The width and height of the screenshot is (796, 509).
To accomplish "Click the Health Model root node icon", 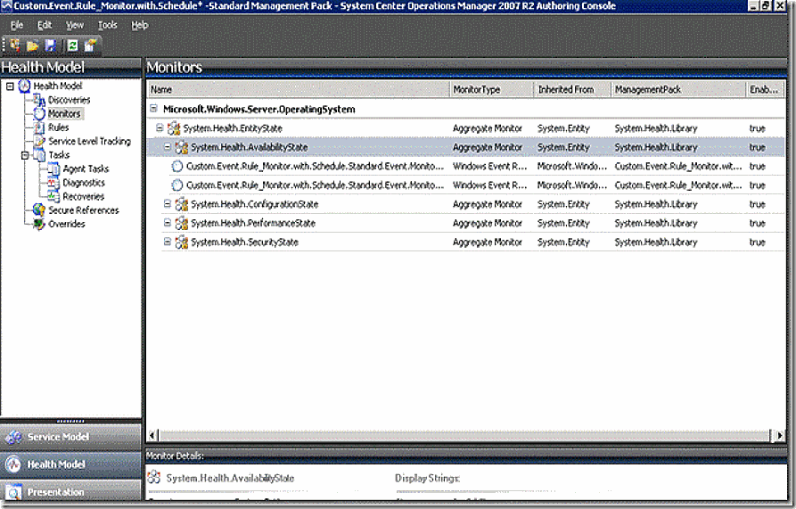I will click(24, 86).
